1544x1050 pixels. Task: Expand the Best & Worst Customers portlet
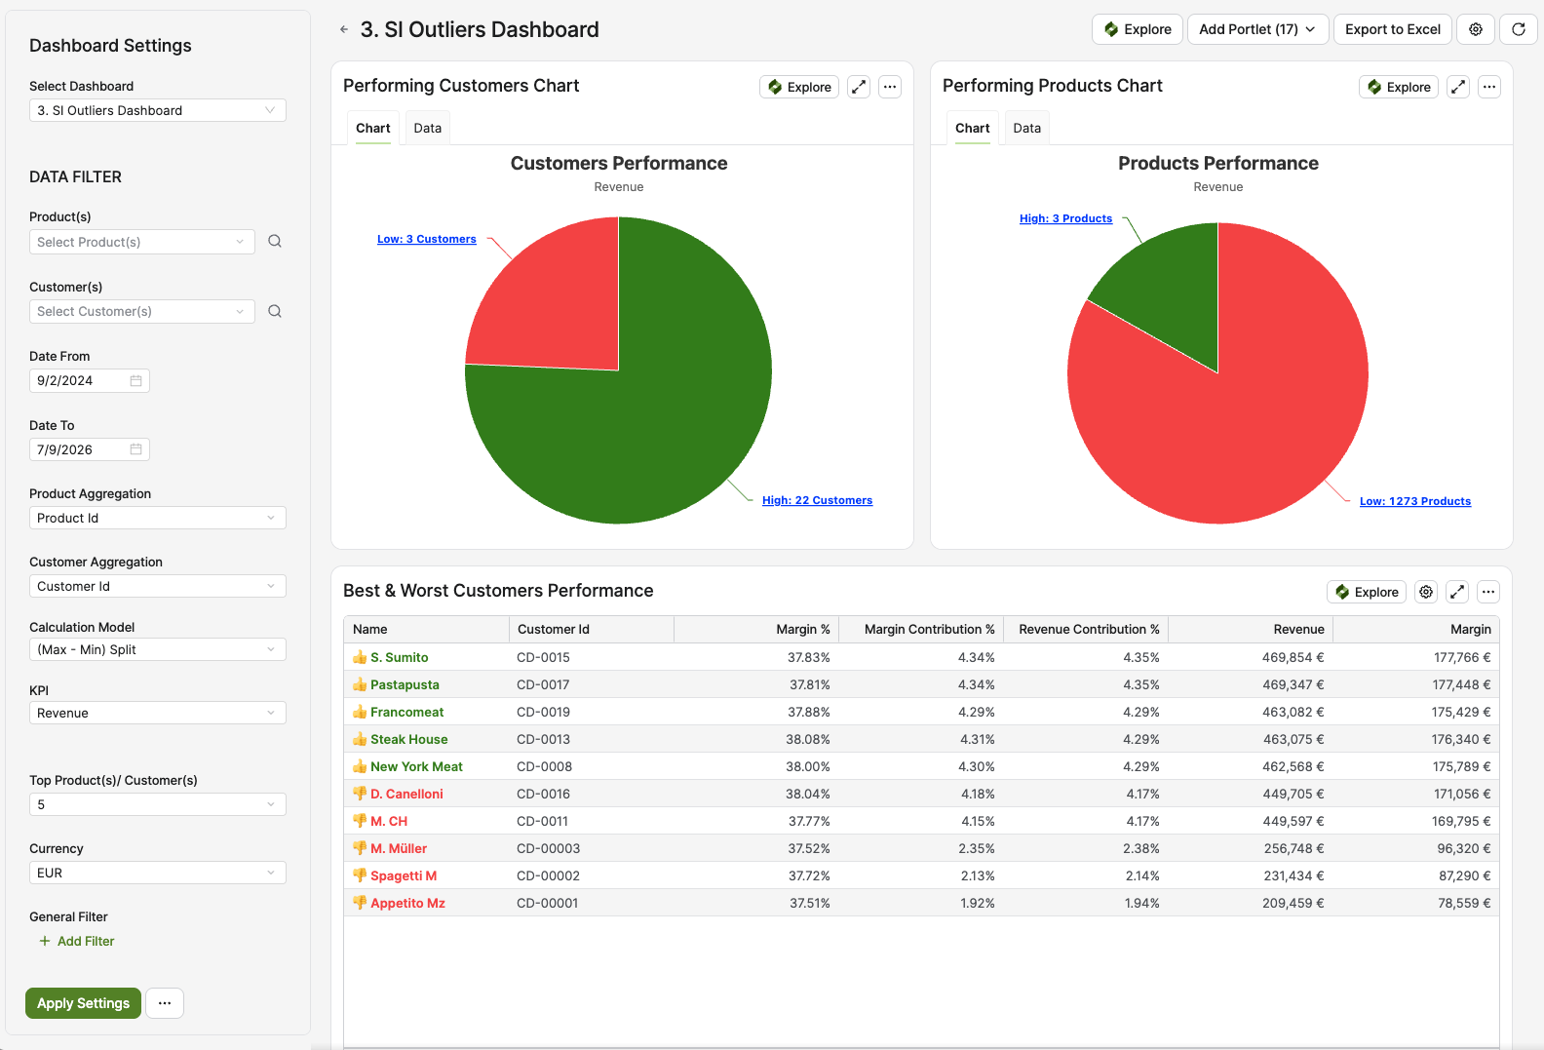[x=1457, y=592]
